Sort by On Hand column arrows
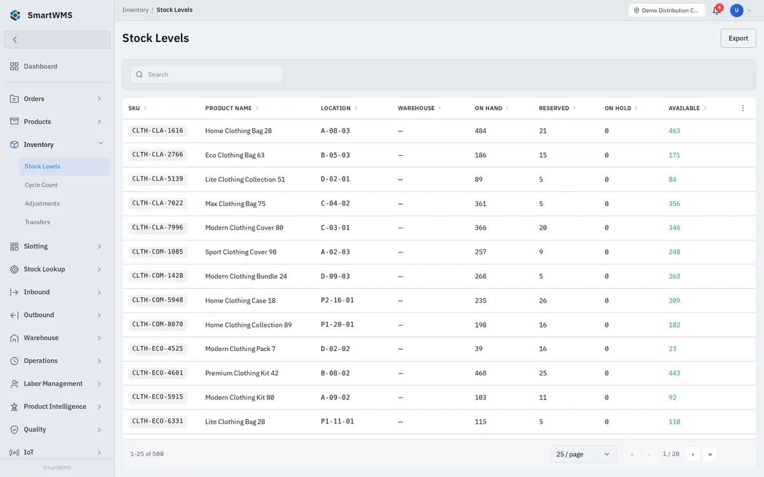This screenshot has width=764, height=477. (507, 108)
